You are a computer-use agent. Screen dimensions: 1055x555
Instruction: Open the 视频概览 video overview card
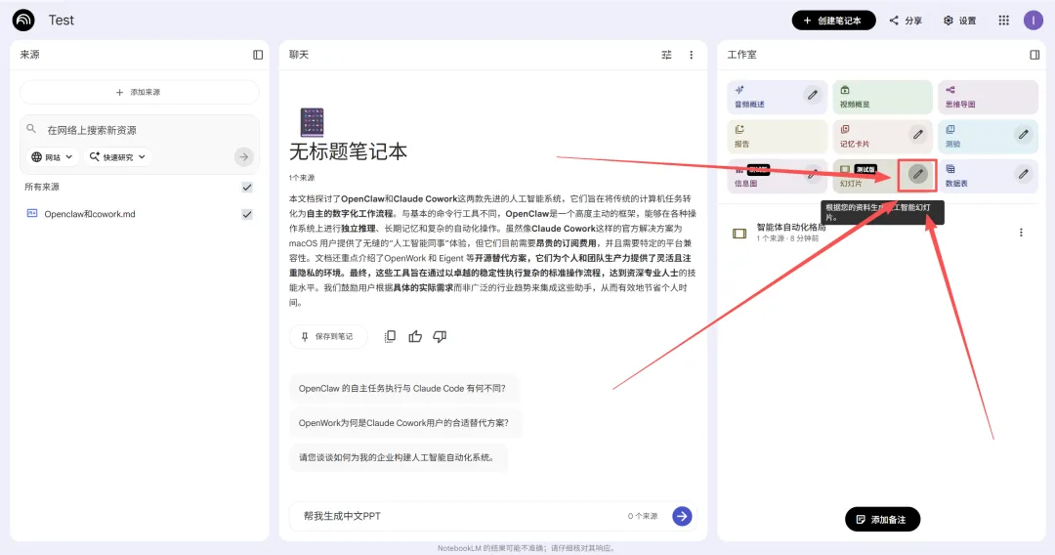click(882, 97)
